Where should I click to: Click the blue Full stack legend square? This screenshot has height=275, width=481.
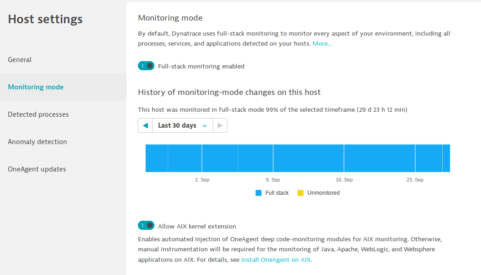(x=258, y=193)
